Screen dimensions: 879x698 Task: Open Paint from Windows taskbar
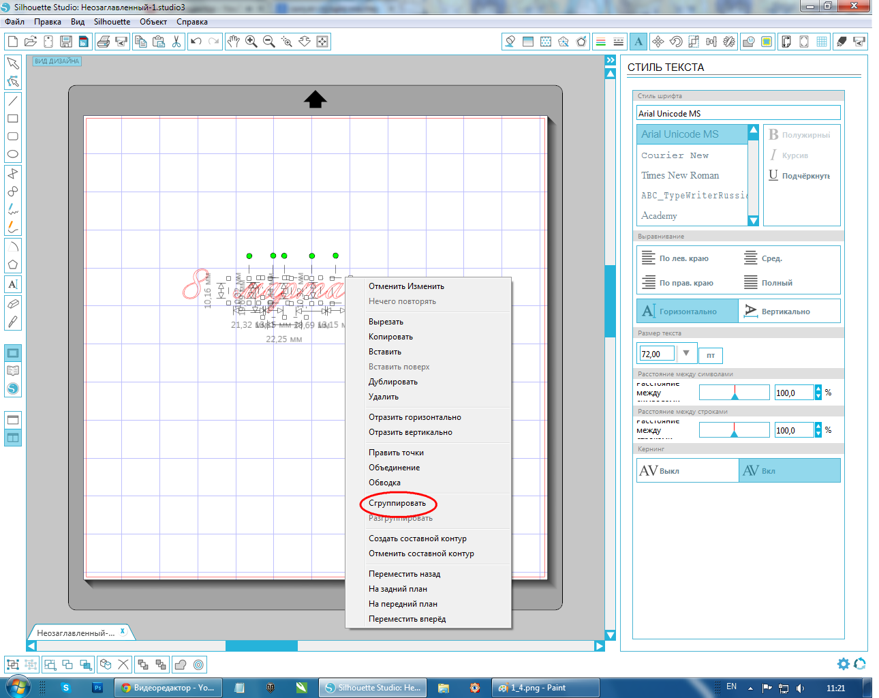click(545, 688)
